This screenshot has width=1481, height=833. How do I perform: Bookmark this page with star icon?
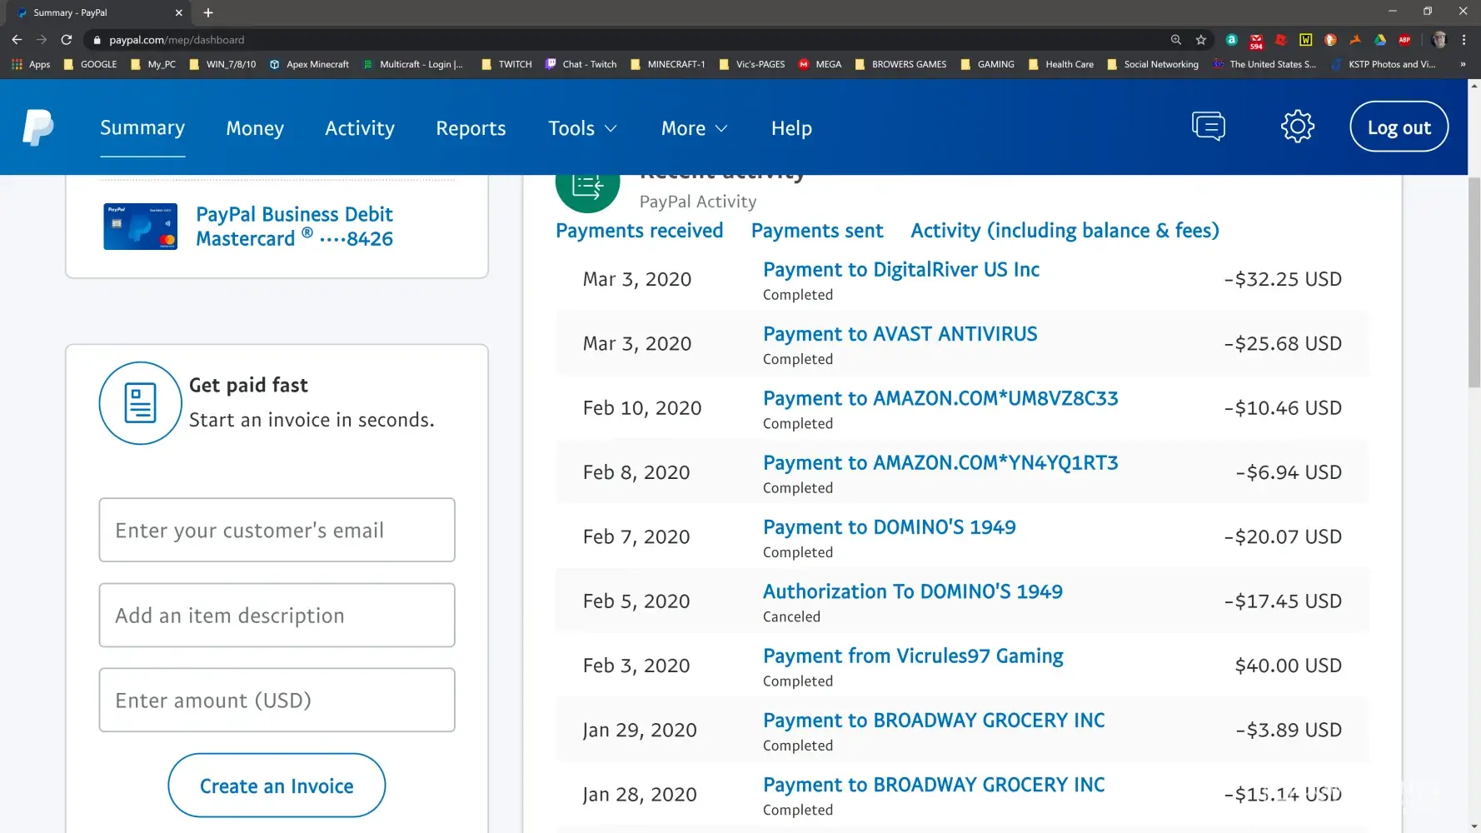[1200, 40]
